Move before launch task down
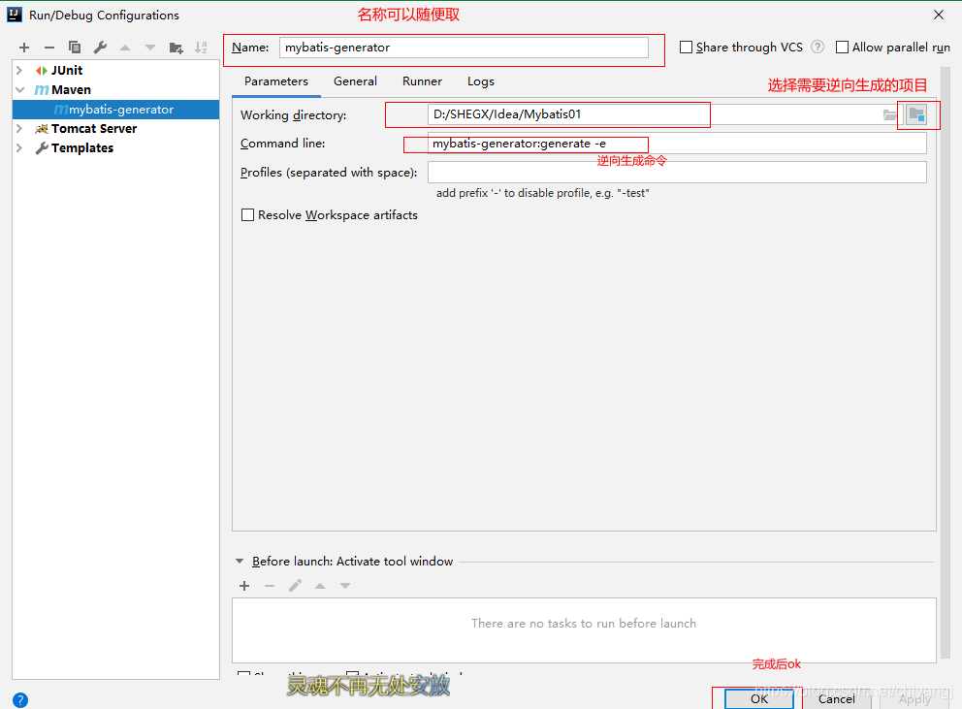The image size is (962, 709). (x=345, y=586)
